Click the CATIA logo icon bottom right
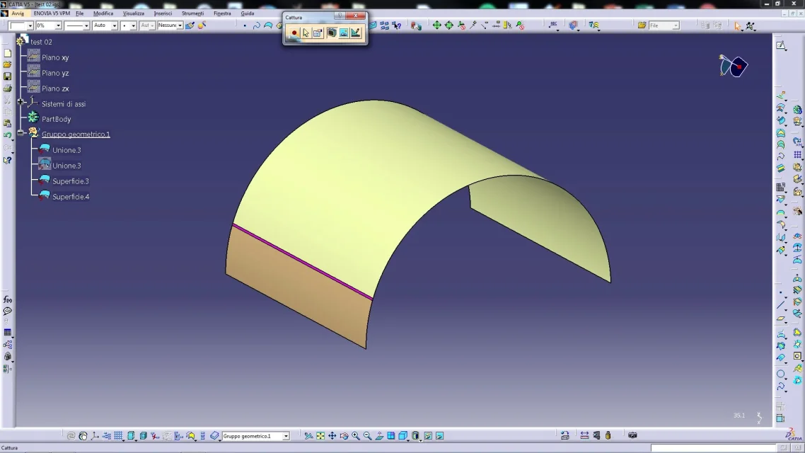 point(794,435)
